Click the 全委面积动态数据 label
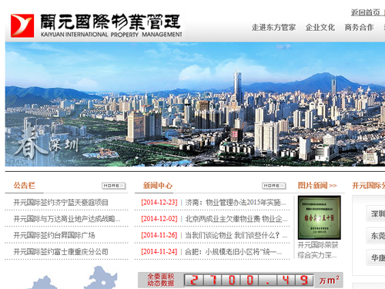 pyautogui.click(x=161, y=280)
